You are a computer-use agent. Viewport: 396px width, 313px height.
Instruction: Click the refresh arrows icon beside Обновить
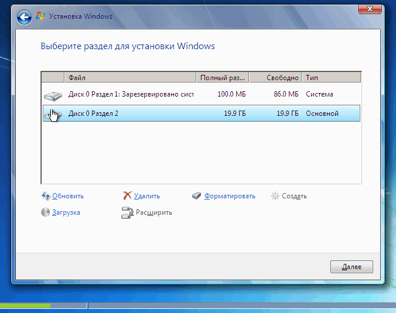point(46,196)
